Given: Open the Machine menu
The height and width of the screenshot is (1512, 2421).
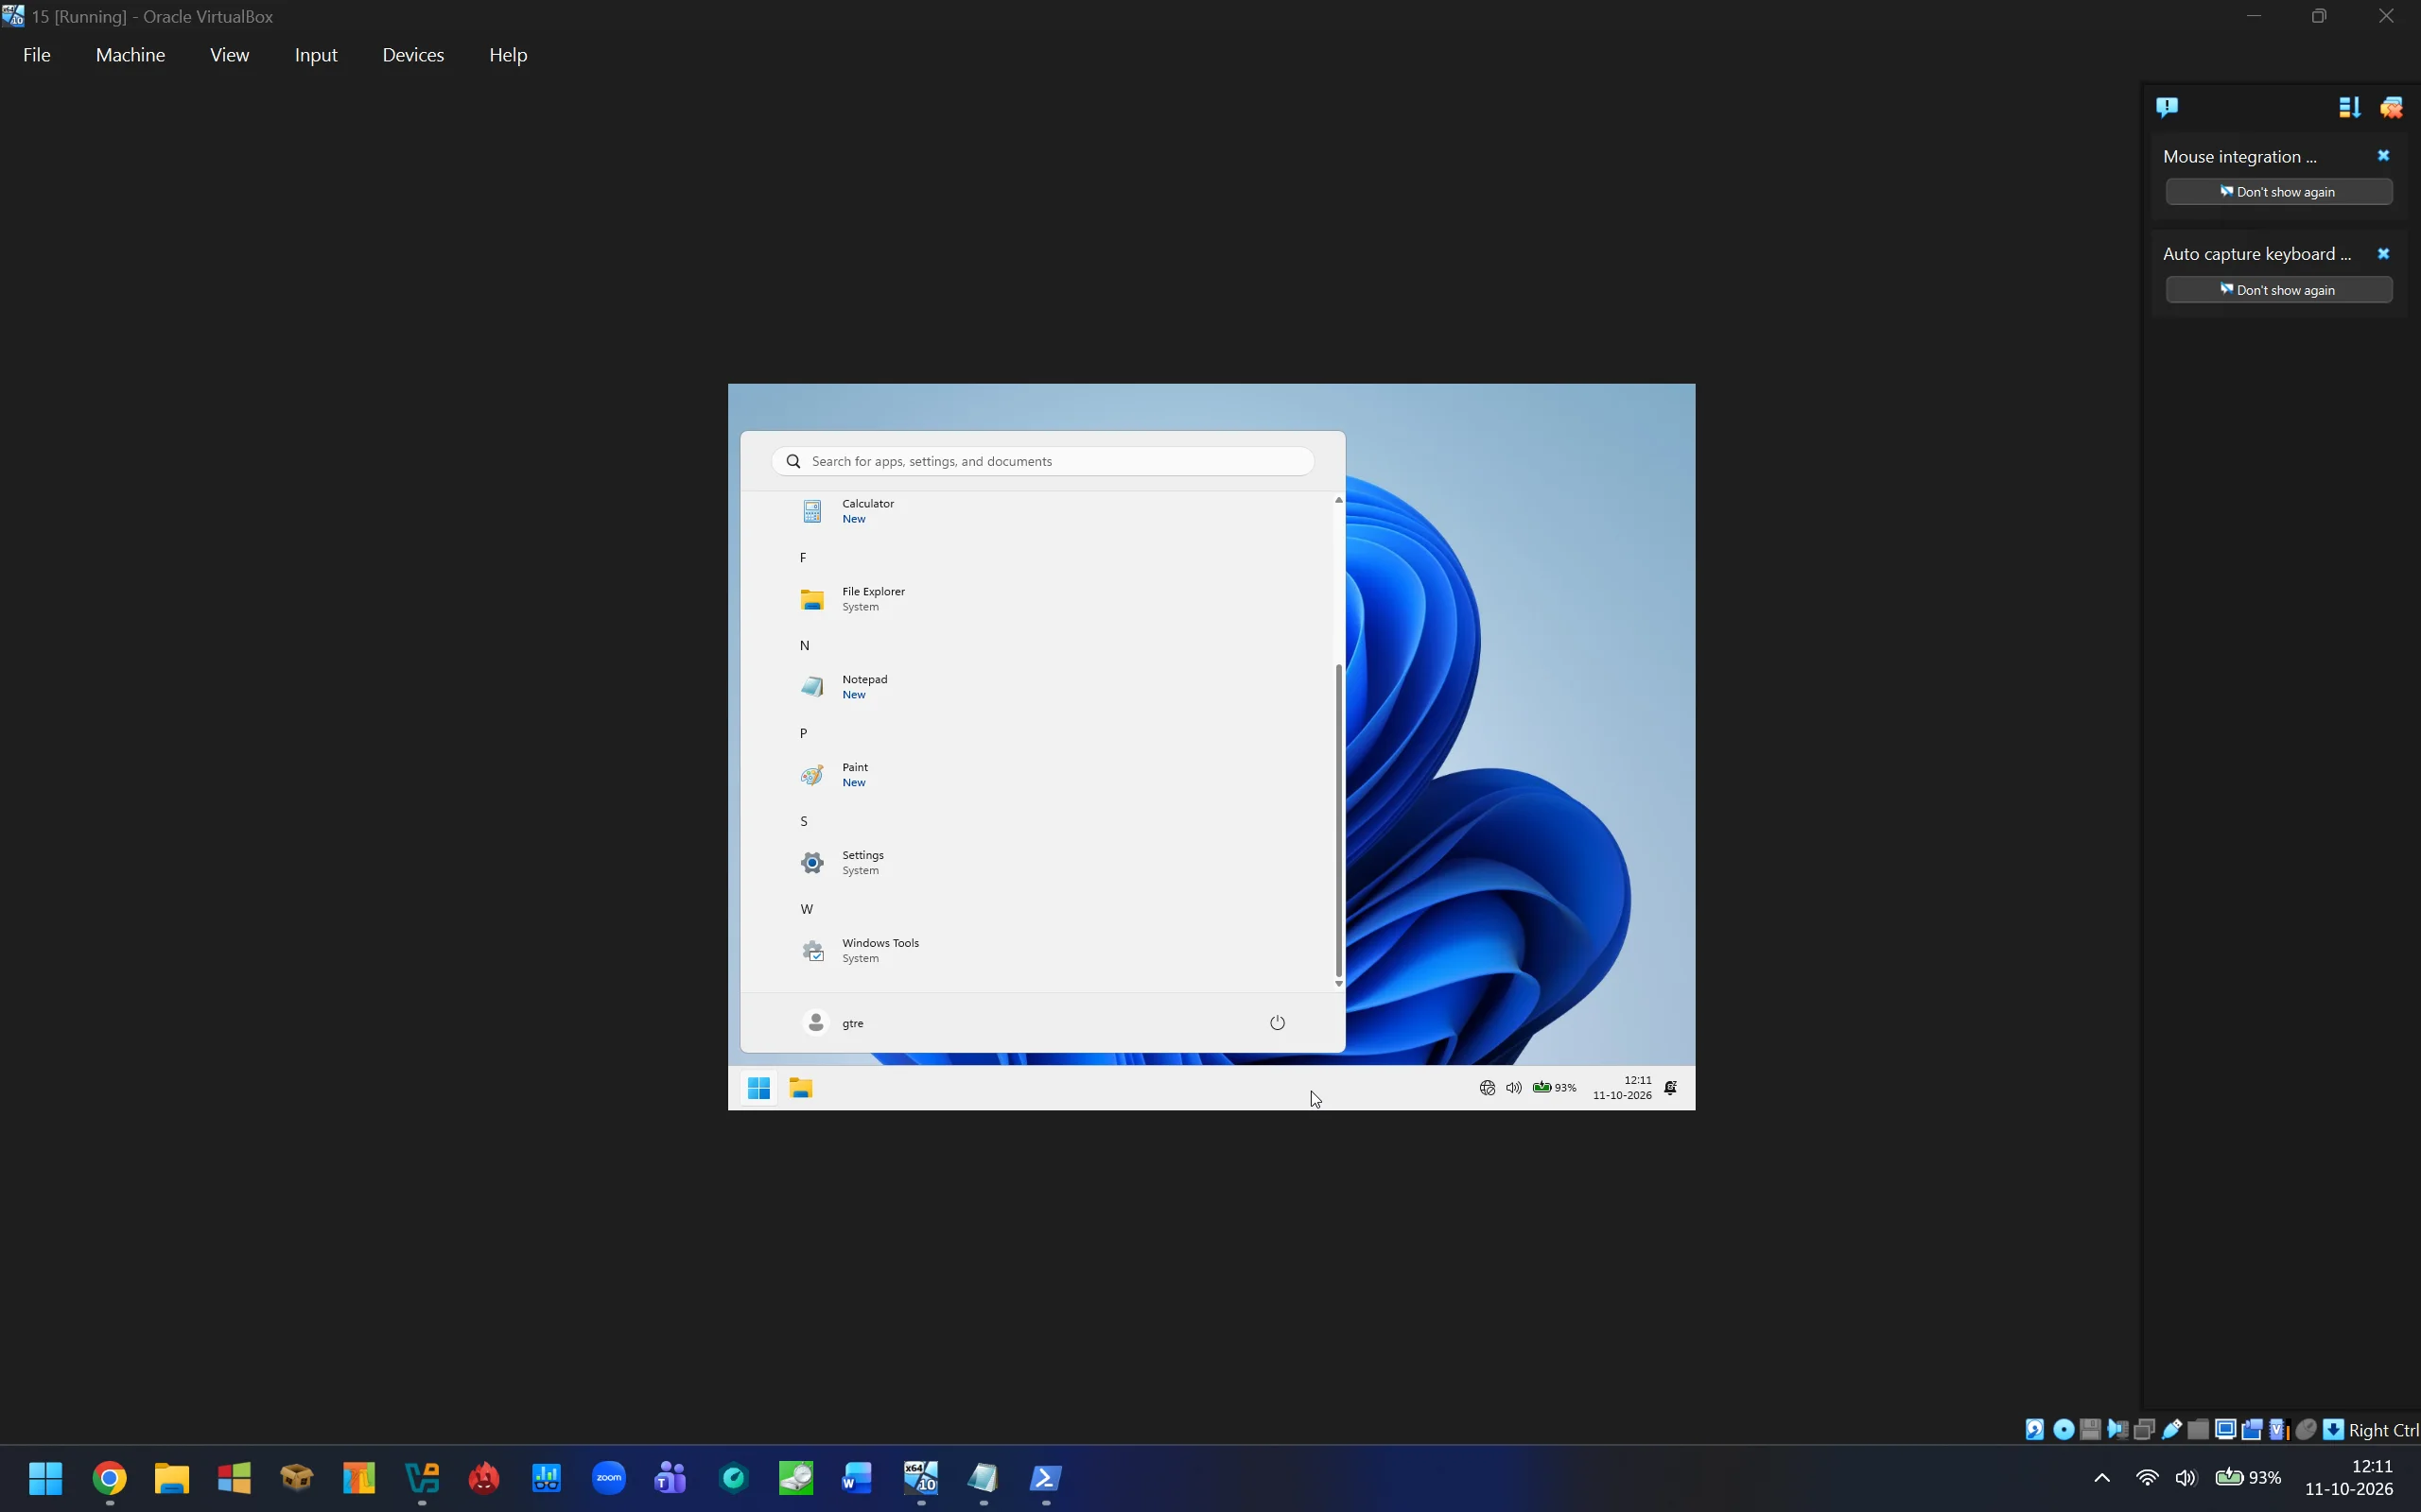Looking at the screenshot, I should (131, 55).
